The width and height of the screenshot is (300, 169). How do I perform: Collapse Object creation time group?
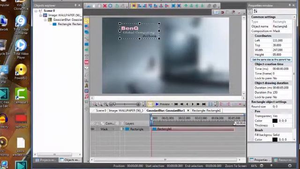coord(253,64)
